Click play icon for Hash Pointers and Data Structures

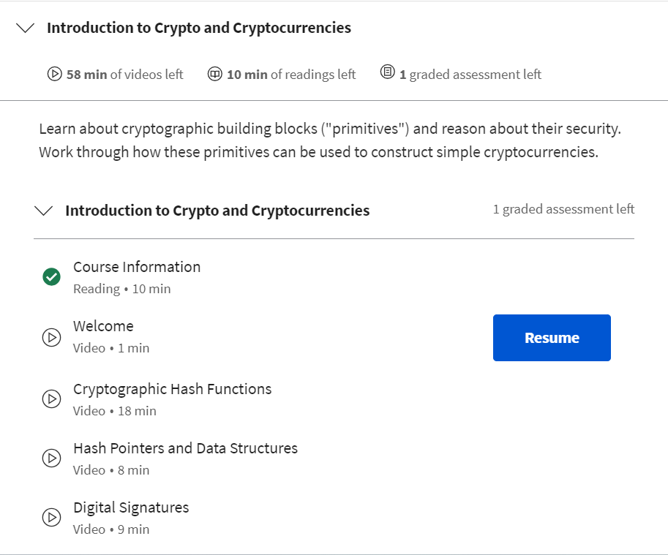tap(51, 458)
